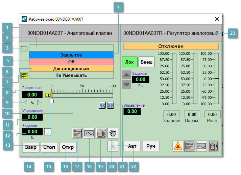Screen dimensions: 241x175
Task: Decrease regulator setpoint with down arrow
Action: pos(126,84)
